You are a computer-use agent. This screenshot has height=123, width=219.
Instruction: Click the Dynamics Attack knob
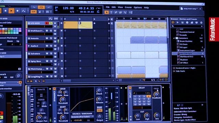(x=99, y=90)
